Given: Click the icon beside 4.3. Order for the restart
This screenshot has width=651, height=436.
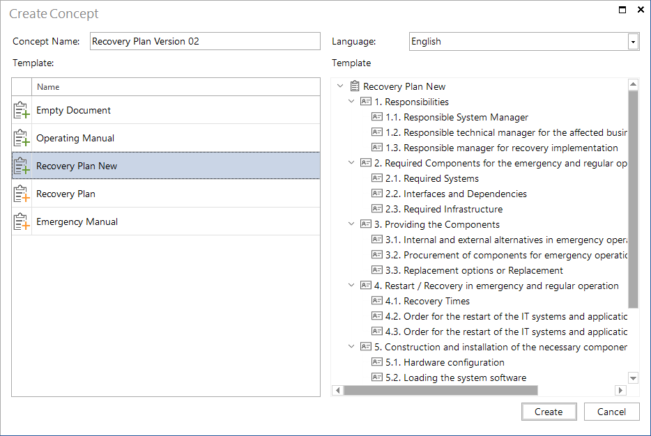Looking at the screenshot, I should click(377, 332).
